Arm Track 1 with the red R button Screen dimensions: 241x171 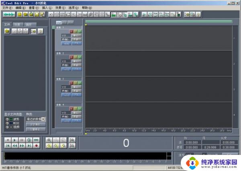pos(71,31)
